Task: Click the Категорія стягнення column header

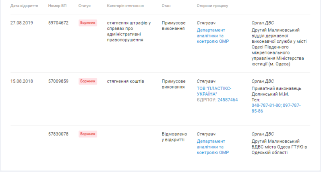Action: 125,6
